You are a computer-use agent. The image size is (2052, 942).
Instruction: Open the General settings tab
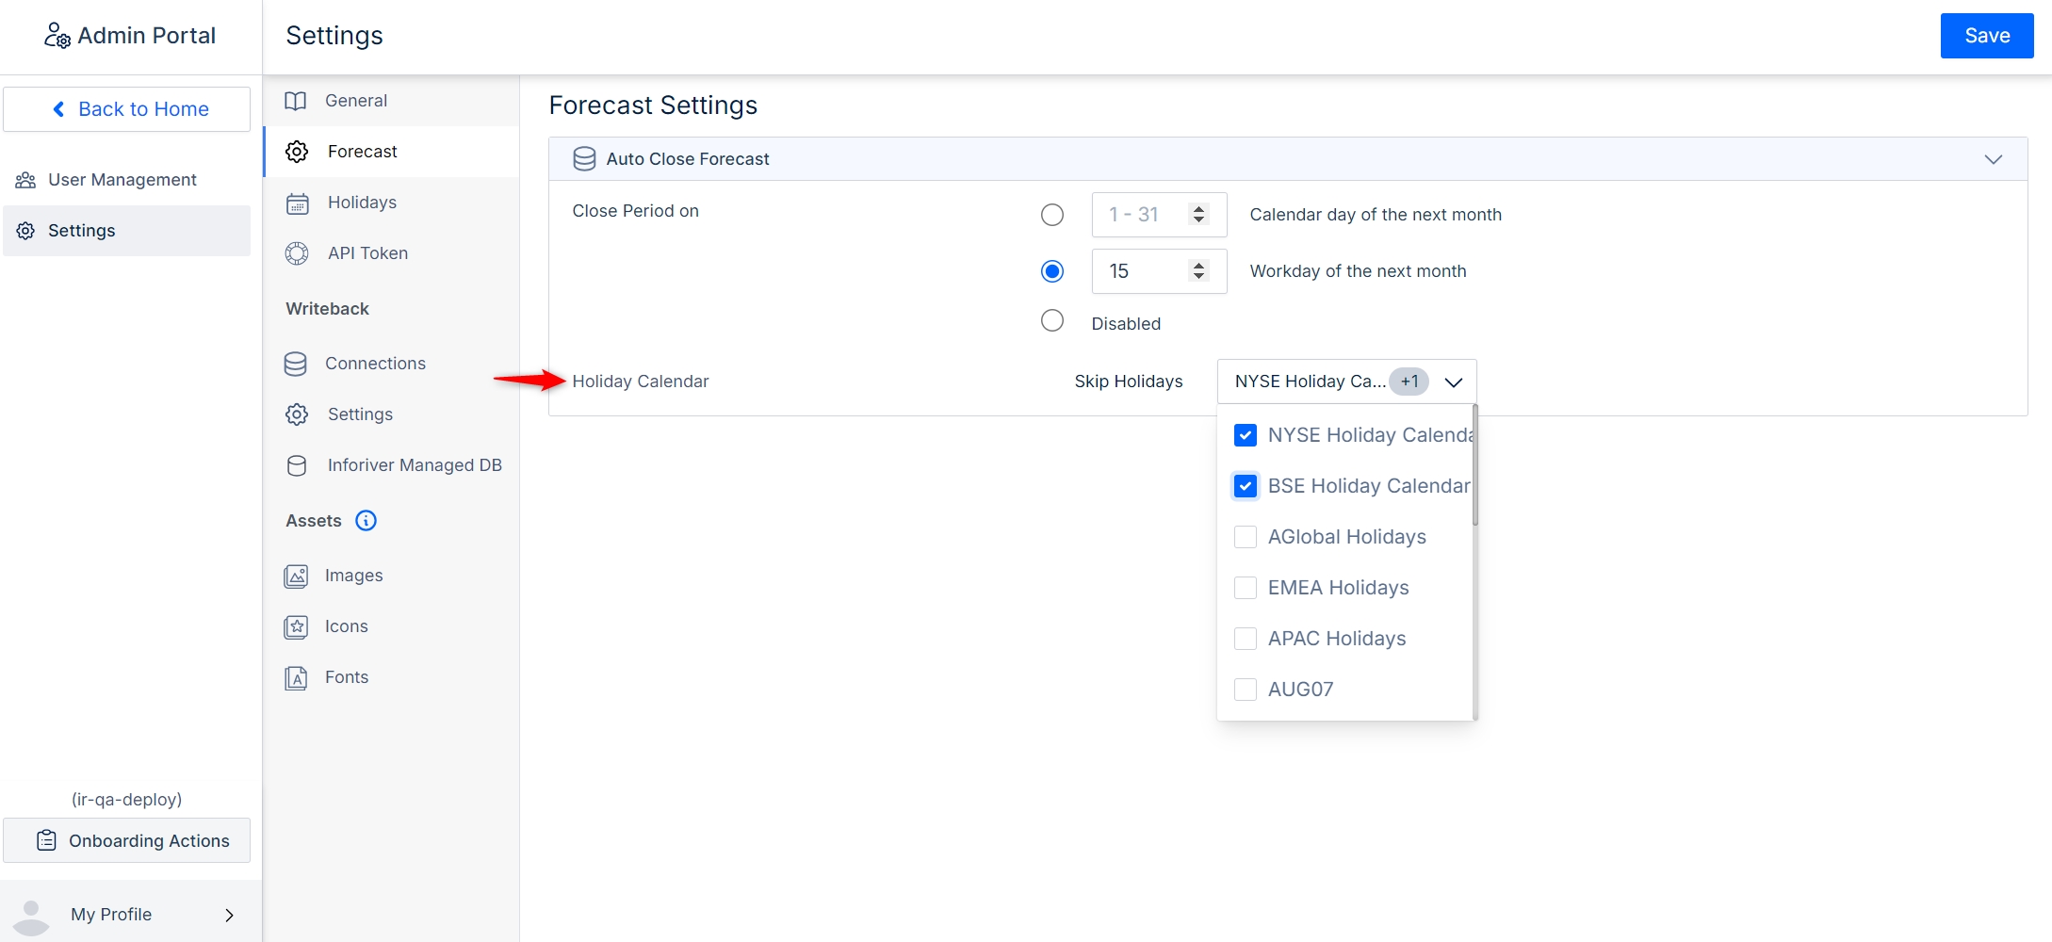pos(356,101)
